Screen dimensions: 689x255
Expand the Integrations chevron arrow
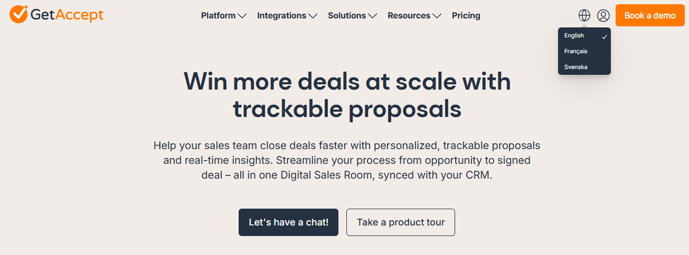[313, 16]
